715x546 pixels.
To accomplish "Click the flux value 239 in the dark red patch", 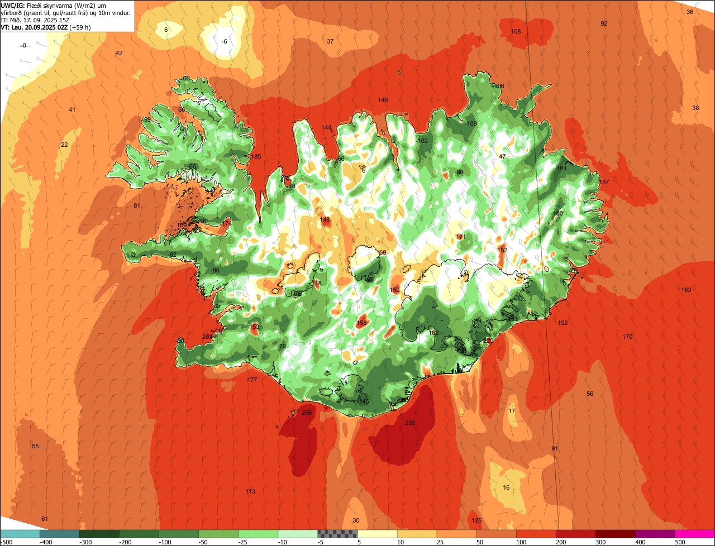I will point(410,423).
